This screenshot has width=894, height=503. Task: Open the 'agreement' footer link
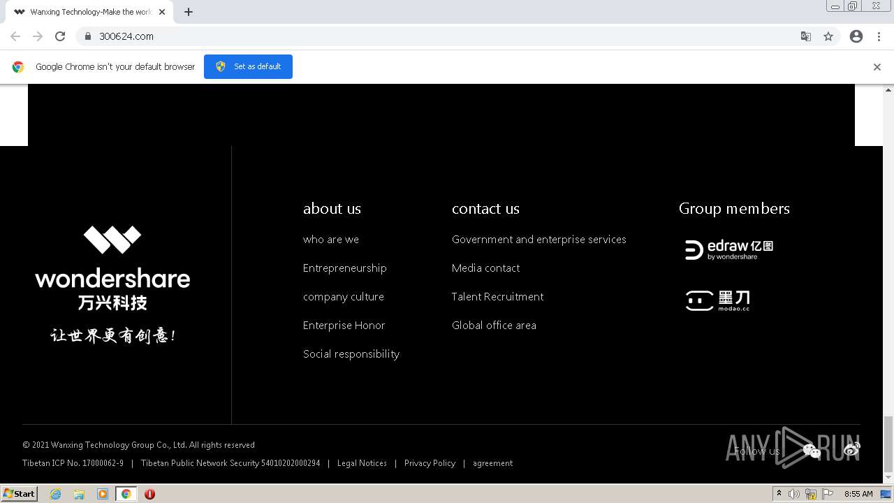coord(492,463)
